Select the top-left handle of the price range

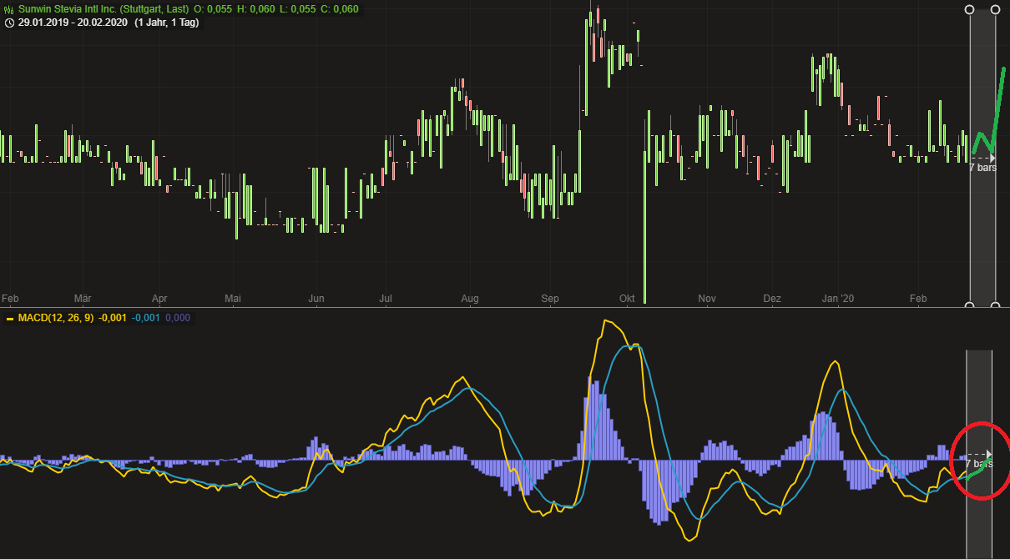click(x=969, y=9)
